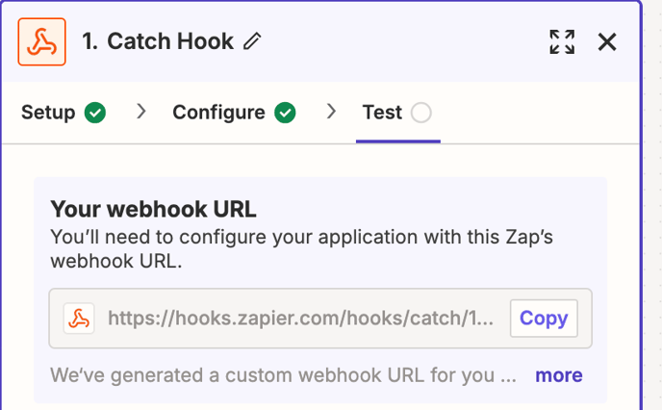This screenshot has width=662, height=410.
Task: Close the Catch Hook panel
Action: point(607,41)
